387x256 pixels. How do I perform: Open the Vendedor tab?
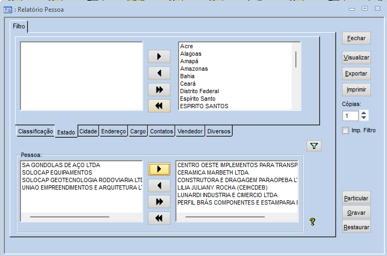(190, 131)
